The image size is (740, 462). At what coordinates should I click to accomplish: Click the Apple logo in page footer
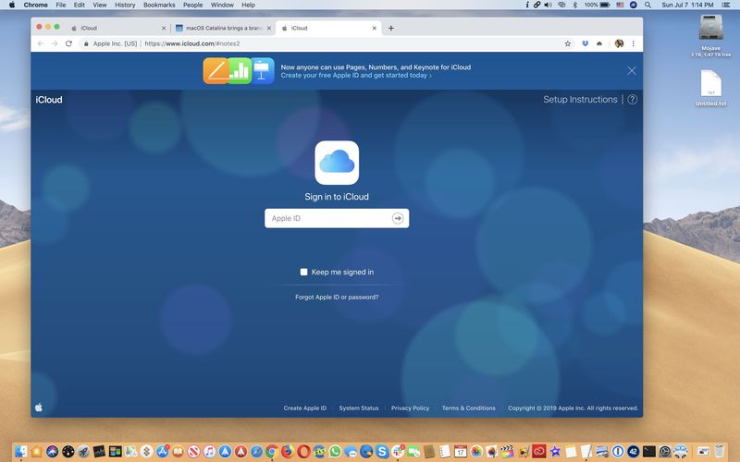(x=39, y=407)
